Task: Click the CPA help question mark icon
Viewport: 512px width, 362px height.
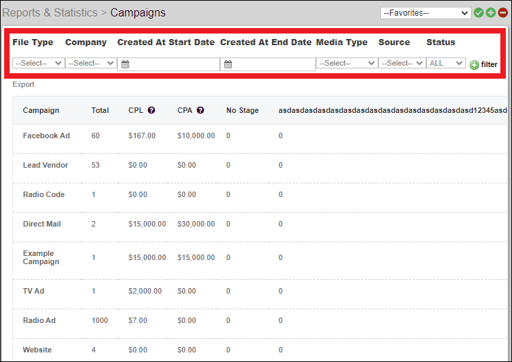Action: pos(201,110)
